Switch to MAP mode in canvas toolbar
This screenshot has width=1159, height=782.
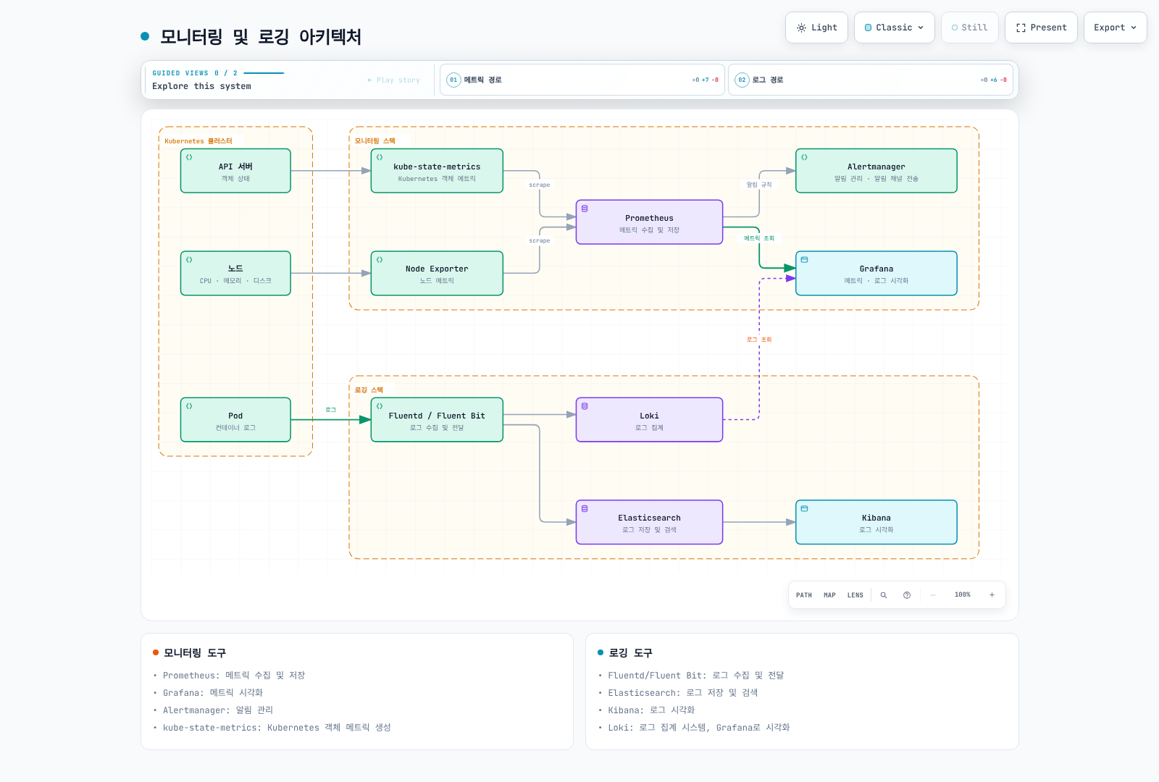click(x=829, y=595)
